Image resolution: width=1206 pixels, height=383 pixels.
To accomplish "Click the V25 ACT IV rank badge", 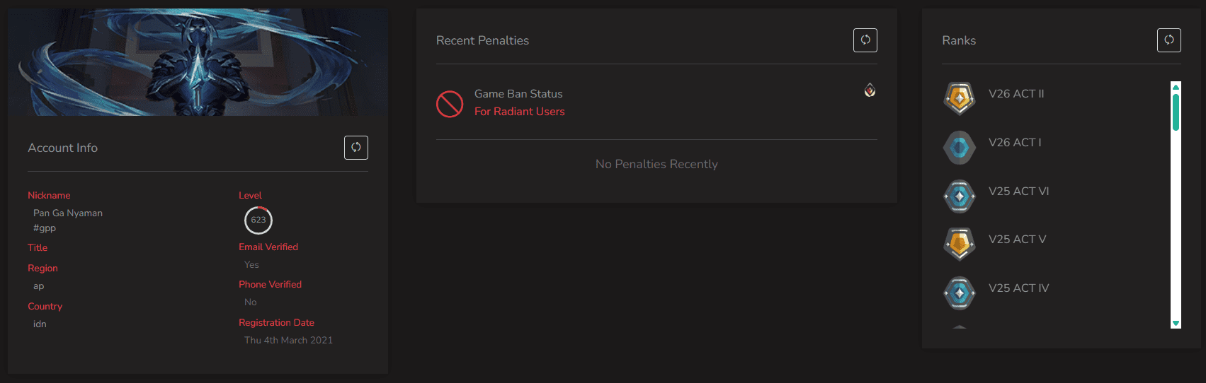I will (x=960, y=293).
